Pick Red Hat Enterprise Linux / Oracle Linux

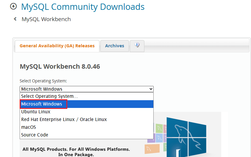[x=87, y=120]
